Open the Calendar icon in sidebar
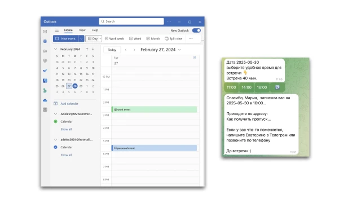This screenshot has height=203, width=361. pyautogui.click(x=45, y=41)
